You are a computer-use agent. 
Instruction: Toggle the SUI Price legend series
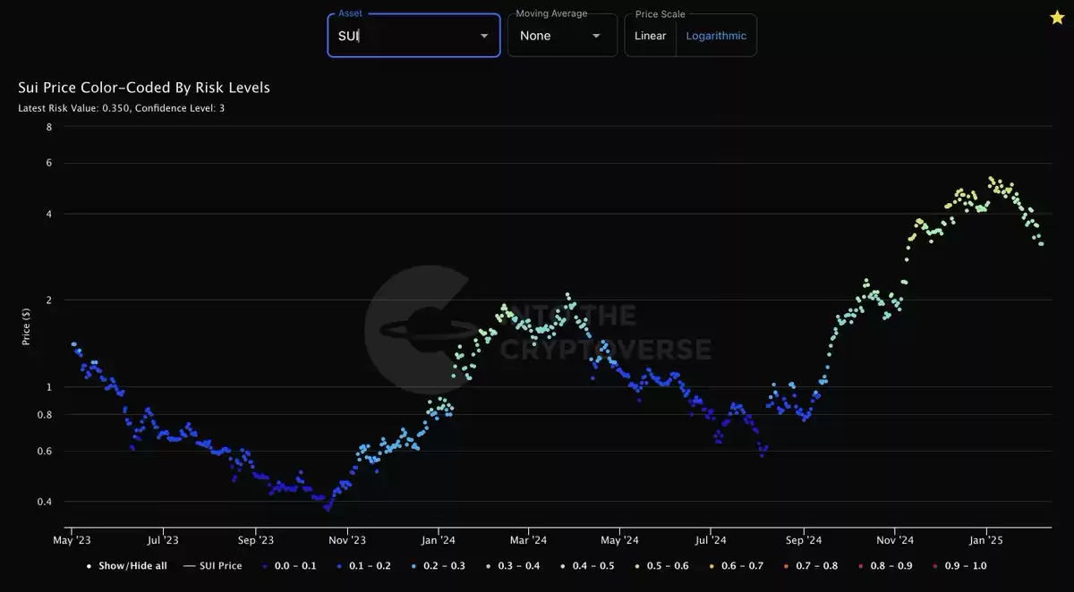[x=213, y=565]
